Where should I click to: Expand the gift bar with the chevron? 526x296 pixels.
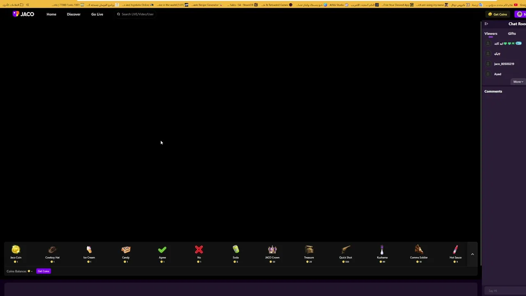[x=472, y=254]
